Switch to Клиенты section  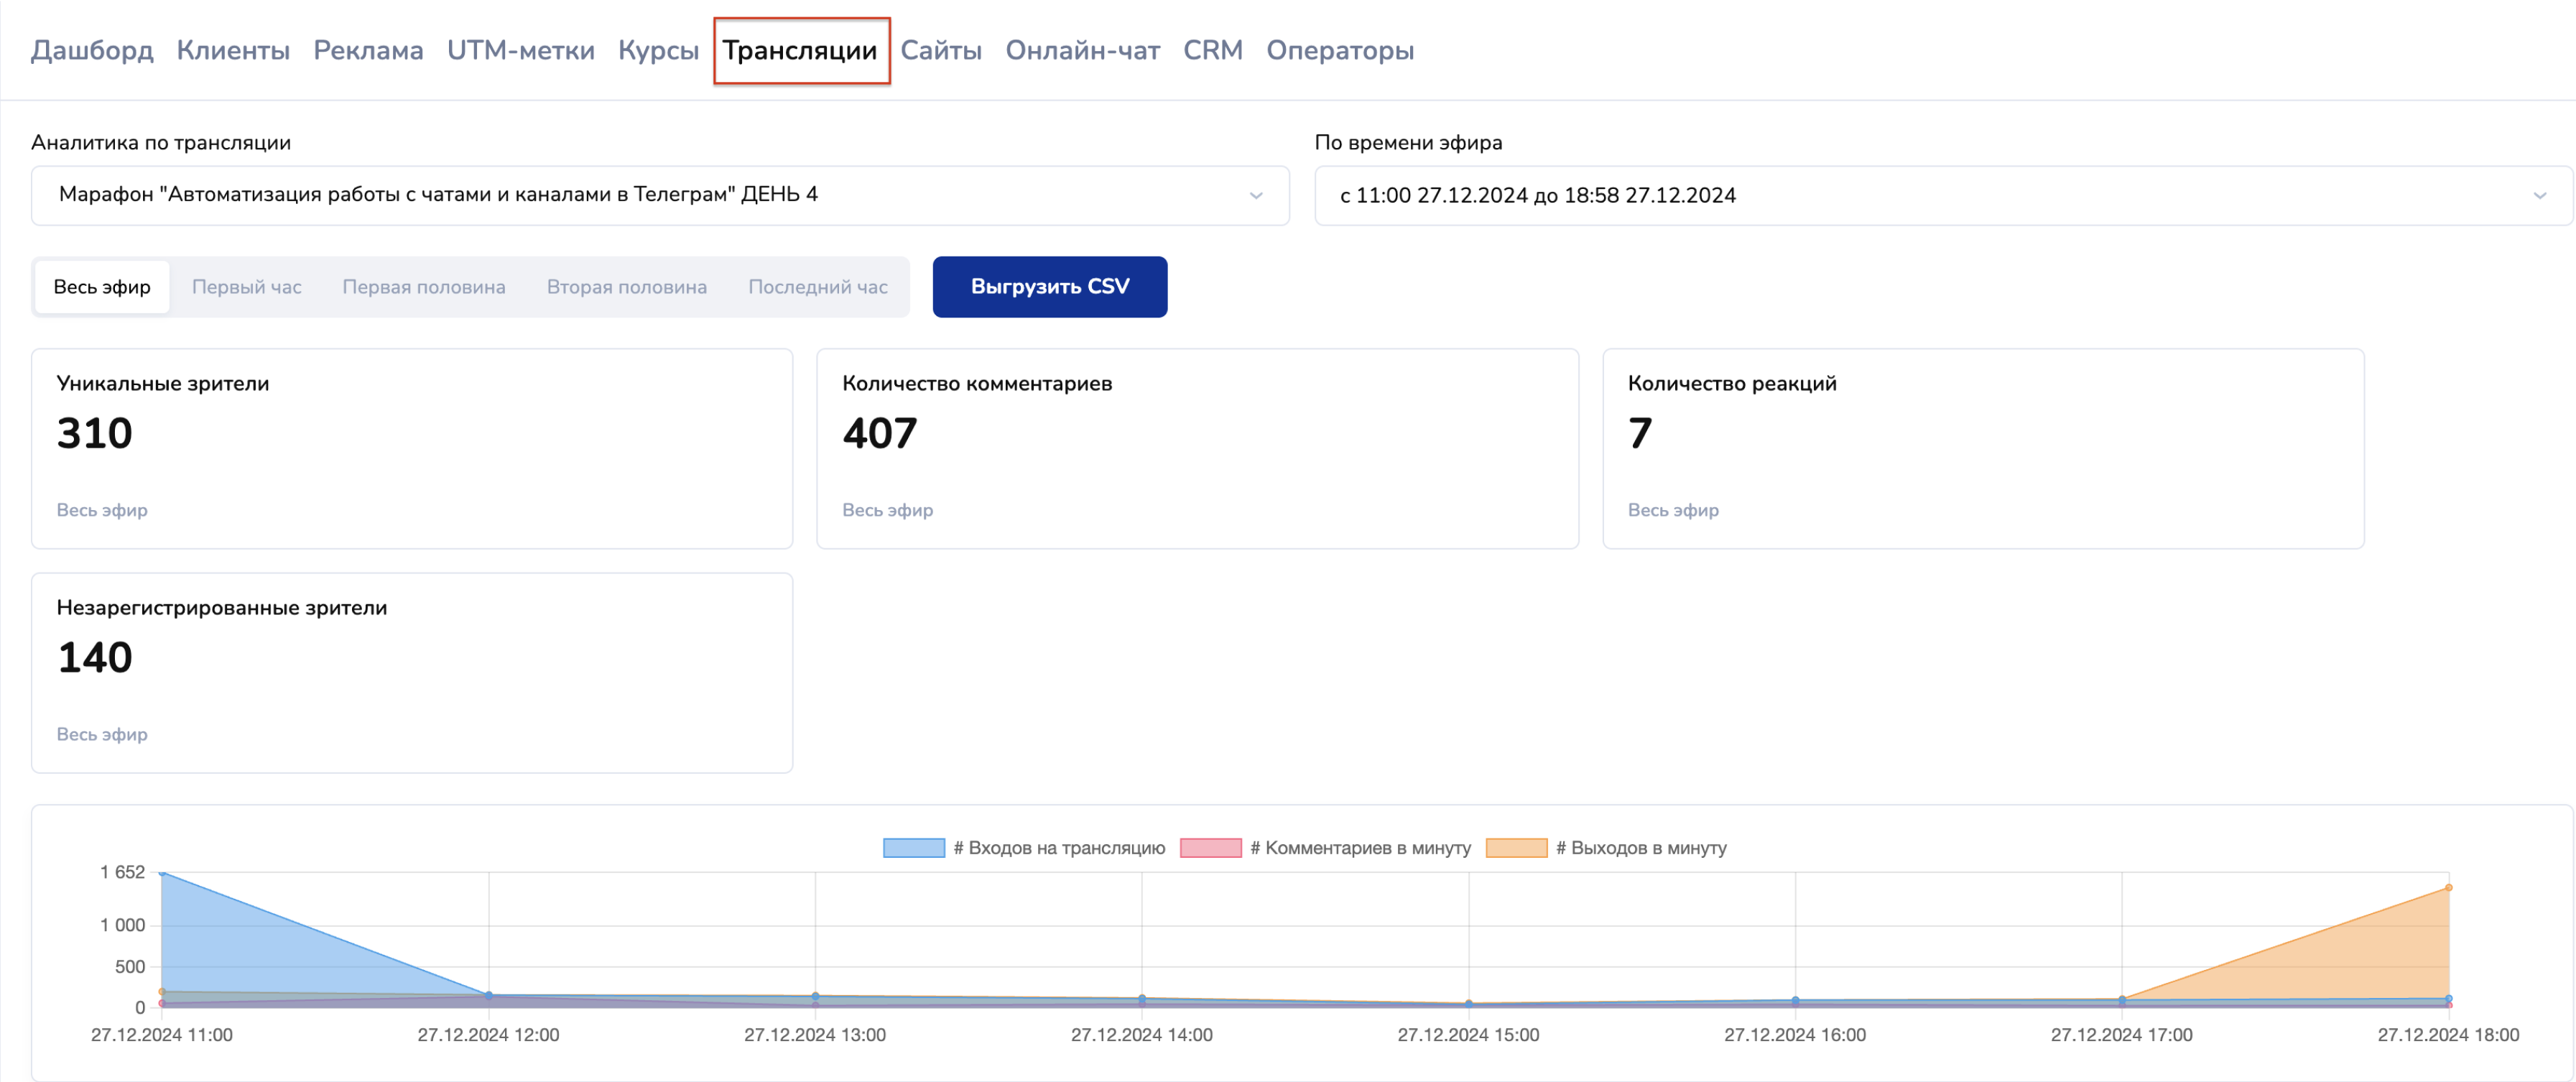[x=233, y=50]
